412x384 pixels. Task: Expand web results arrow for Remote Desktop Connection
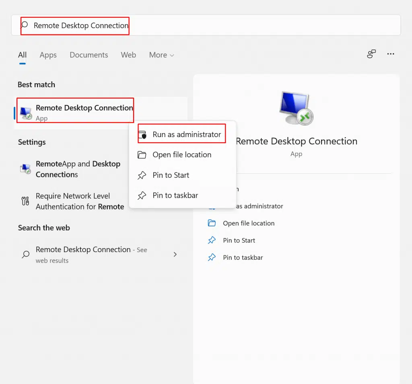pos(175,255)
